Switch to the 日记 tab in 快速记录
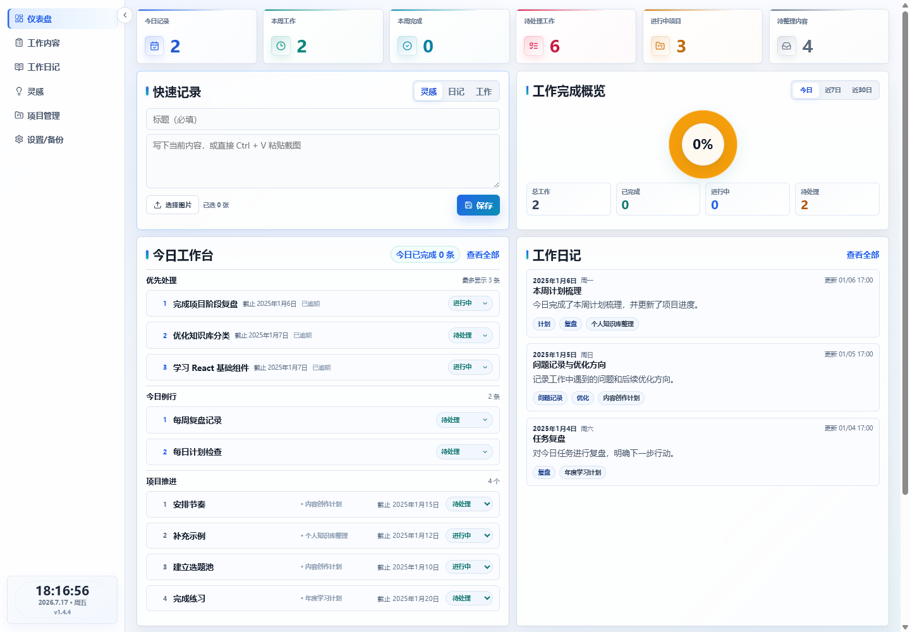 point(456,92)
